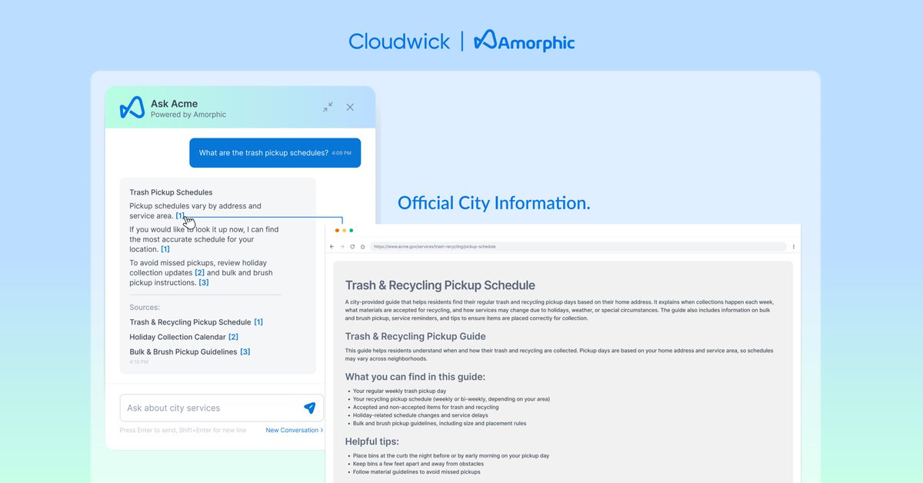Select the 'Holiday Collection Calendar' source
923x483 pixels.
[x=178, y=337]
